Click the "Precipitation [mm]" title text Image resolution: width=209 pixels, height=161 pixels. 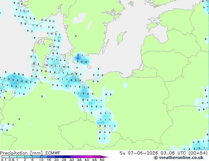[21, 153]
